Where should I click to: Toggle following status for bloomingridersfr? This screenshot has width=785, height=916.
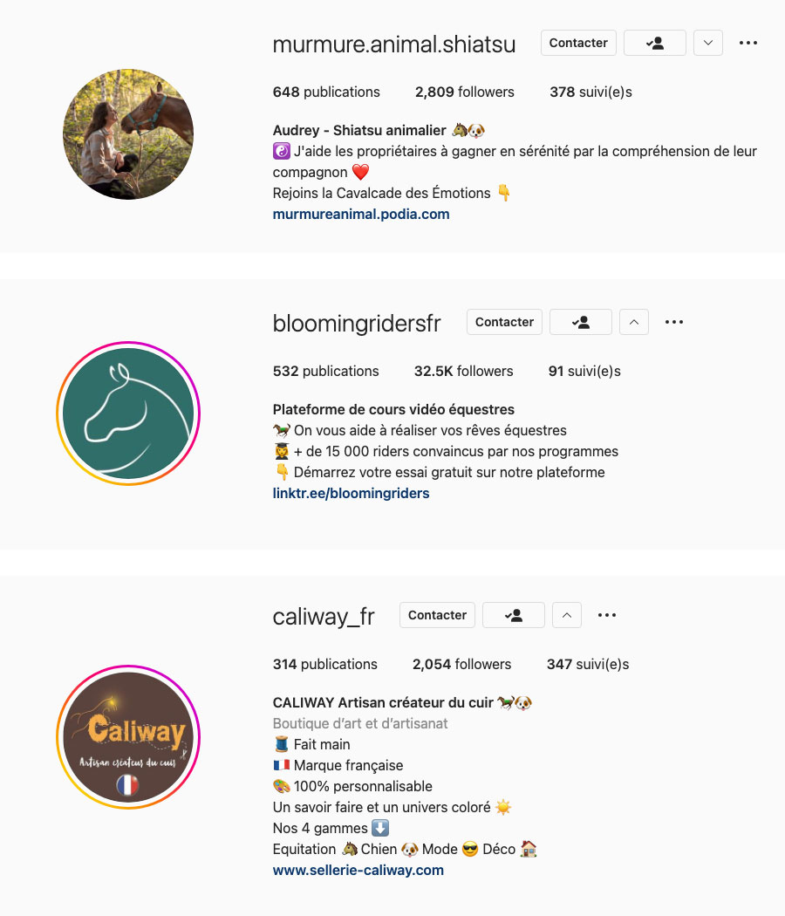click(581, 322)
